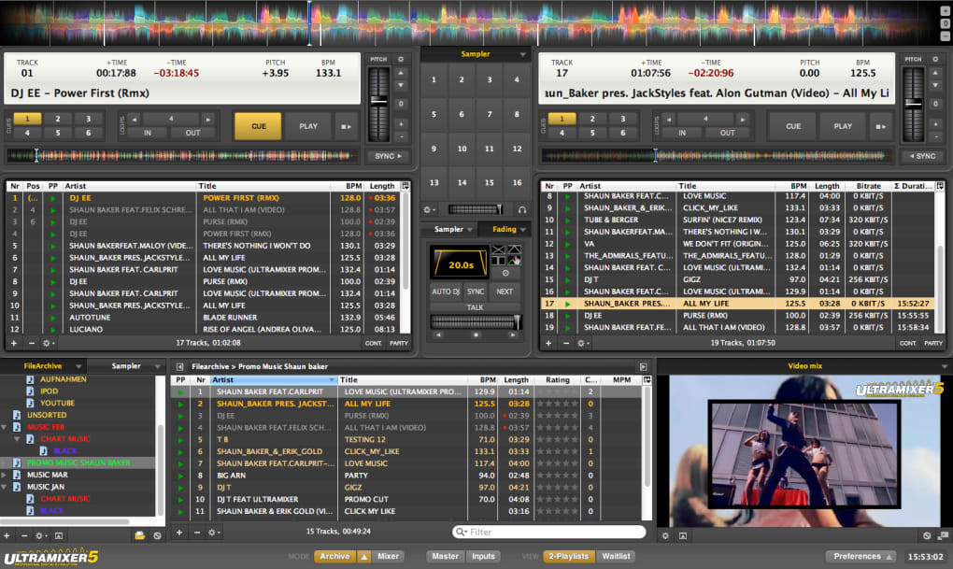Enable the TALK function

475,306
